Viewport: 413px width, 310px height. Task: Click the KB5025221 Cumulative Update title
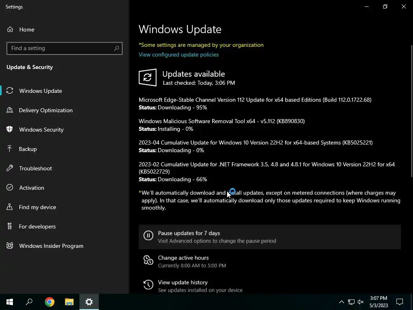pyautogui.click(x=255, y=142)
